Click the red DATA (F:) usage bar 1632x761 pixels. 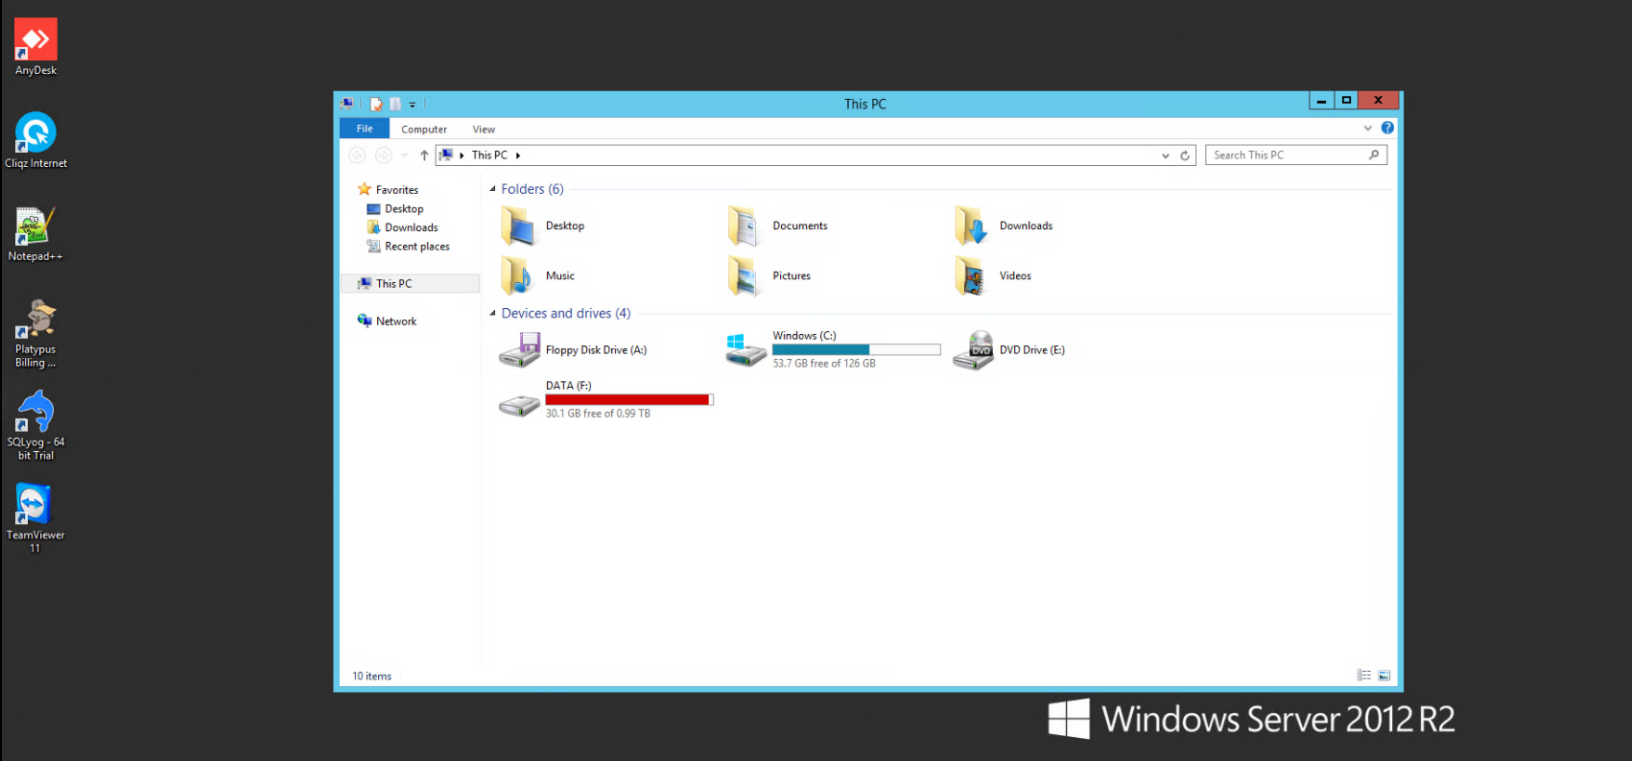pyautogui.click(x=629, y=400)
